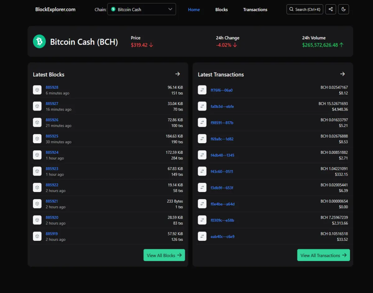Open block 885924 link
Image resolution: width=373 pixels, height=293 pixels.
pyautogui.click(x=52, y=152)
